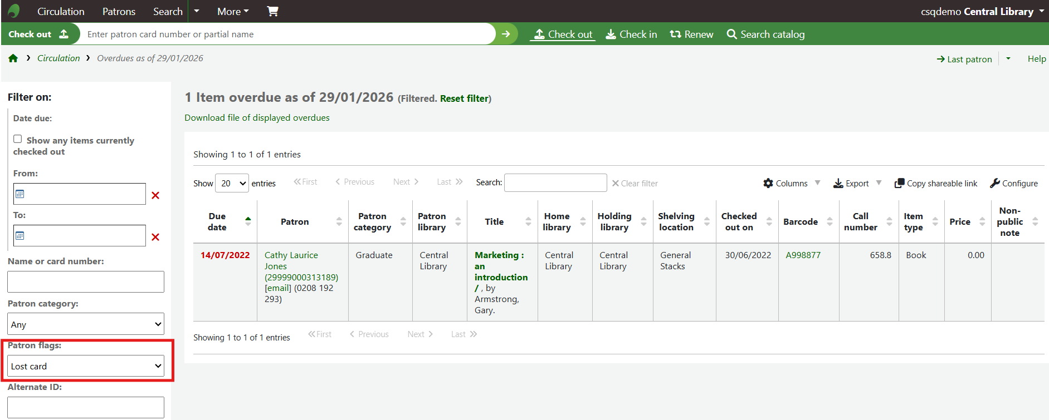Open the From date calendar picker

coord(20,194)
